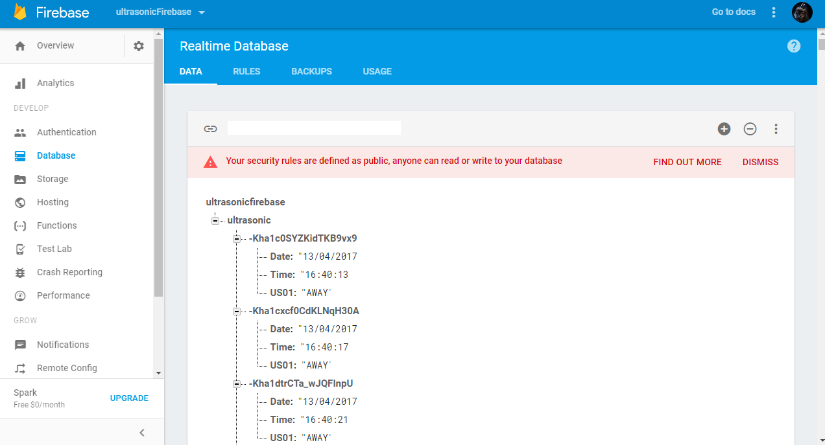This screenshot has width=825, height=445.
Task: Click the sidebar scroll down arrow
Action: pos(158,373)
